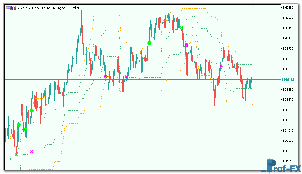
Task: Select the magenta dot marker near 1.39720
Action: (x=187, y=45)
